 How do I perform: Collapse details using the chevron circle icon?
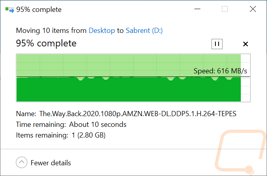click(x=22, y=163)
